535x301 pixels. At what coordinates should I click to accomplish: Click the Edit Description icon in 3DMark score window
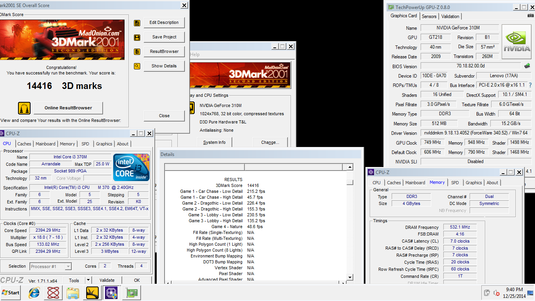point(137,23)
